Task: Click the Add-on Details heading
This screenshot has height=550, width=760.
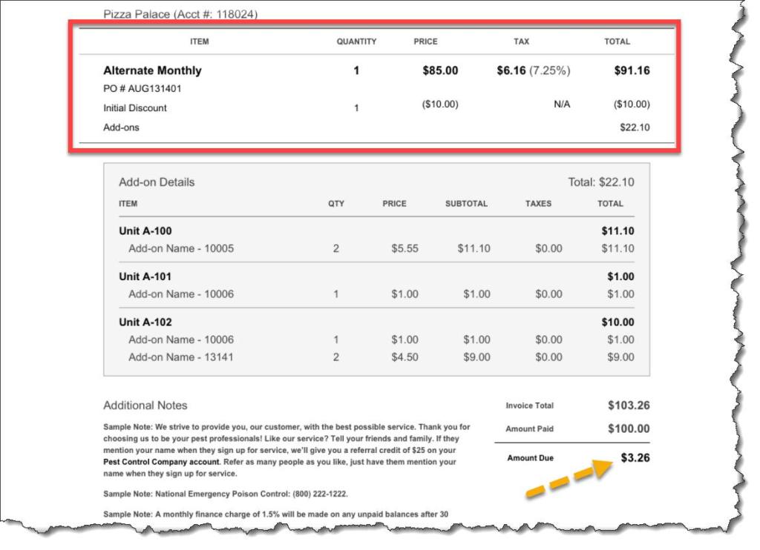Action: pyautogui.click(x=157, y=182)
